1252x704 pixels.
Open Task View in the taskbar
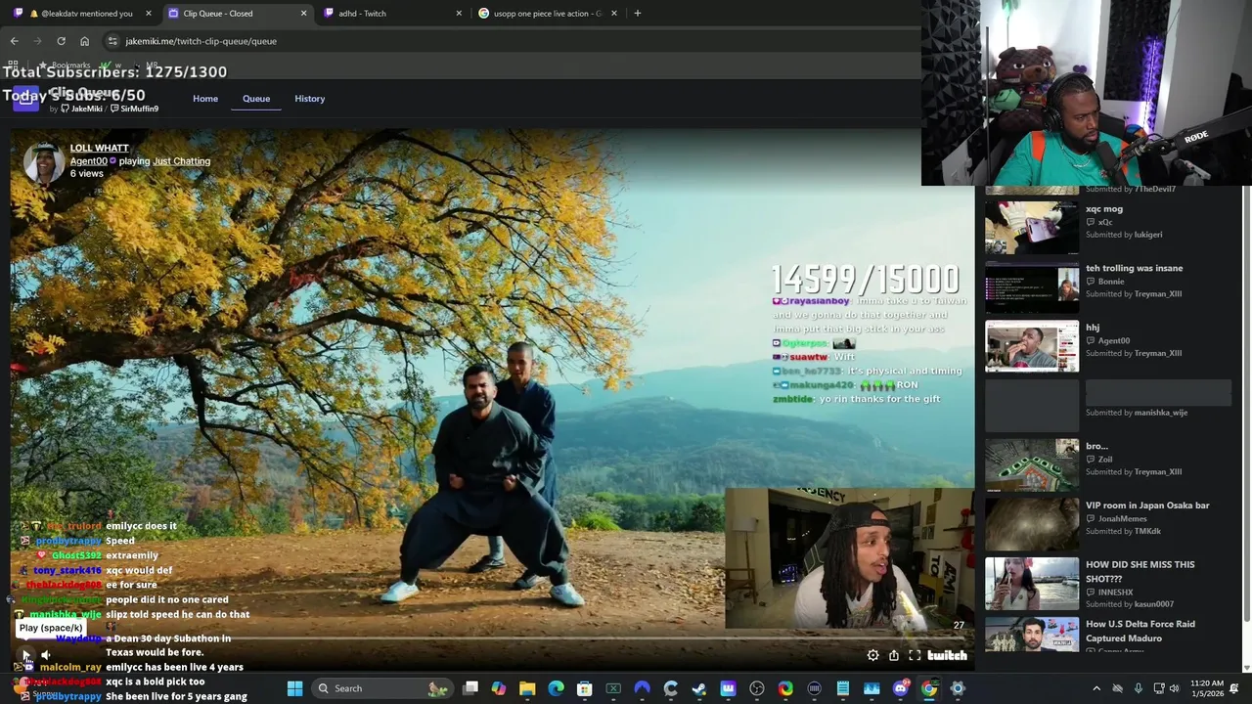pyautogui.click(x=470, y=688)
